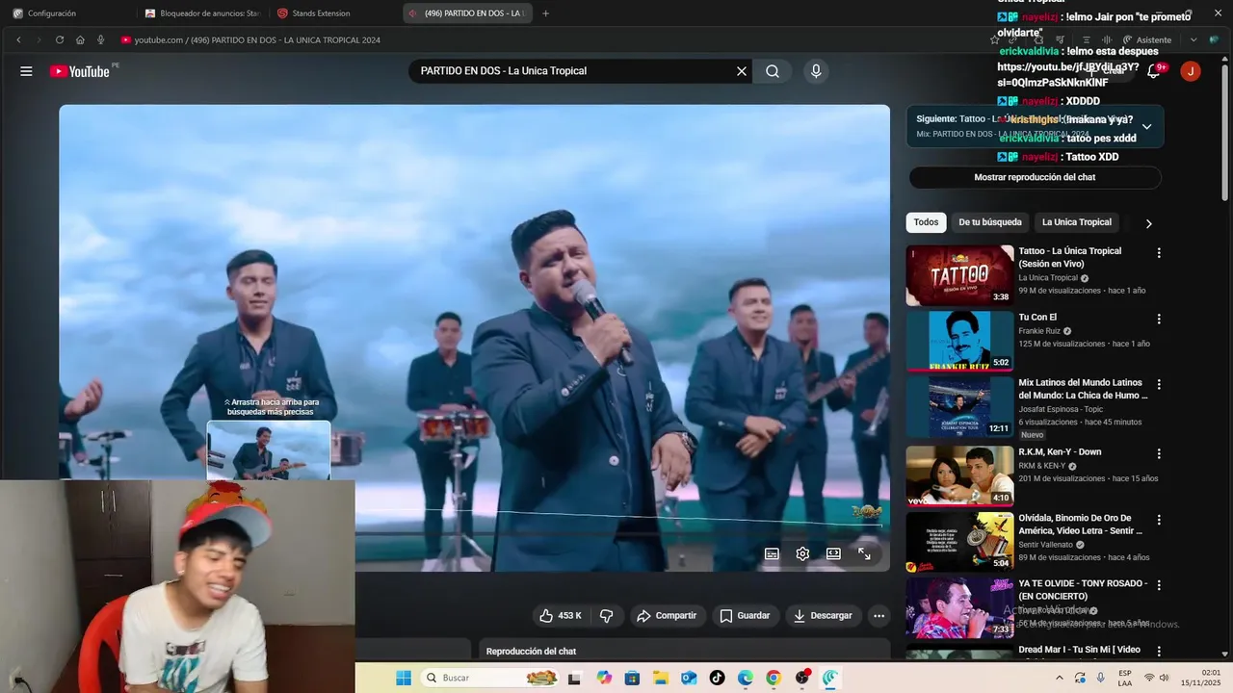Image resolution: width=1233 pixels, height=693 pixels.
Task: Go to the browser home page
Action: [x=80, y=39]
